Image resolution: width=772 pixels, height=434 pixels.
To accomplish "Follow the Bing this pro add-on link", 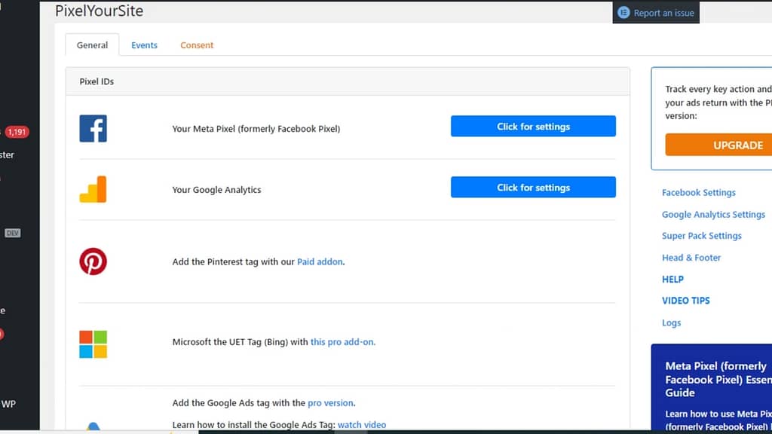I will pos(343,342).
